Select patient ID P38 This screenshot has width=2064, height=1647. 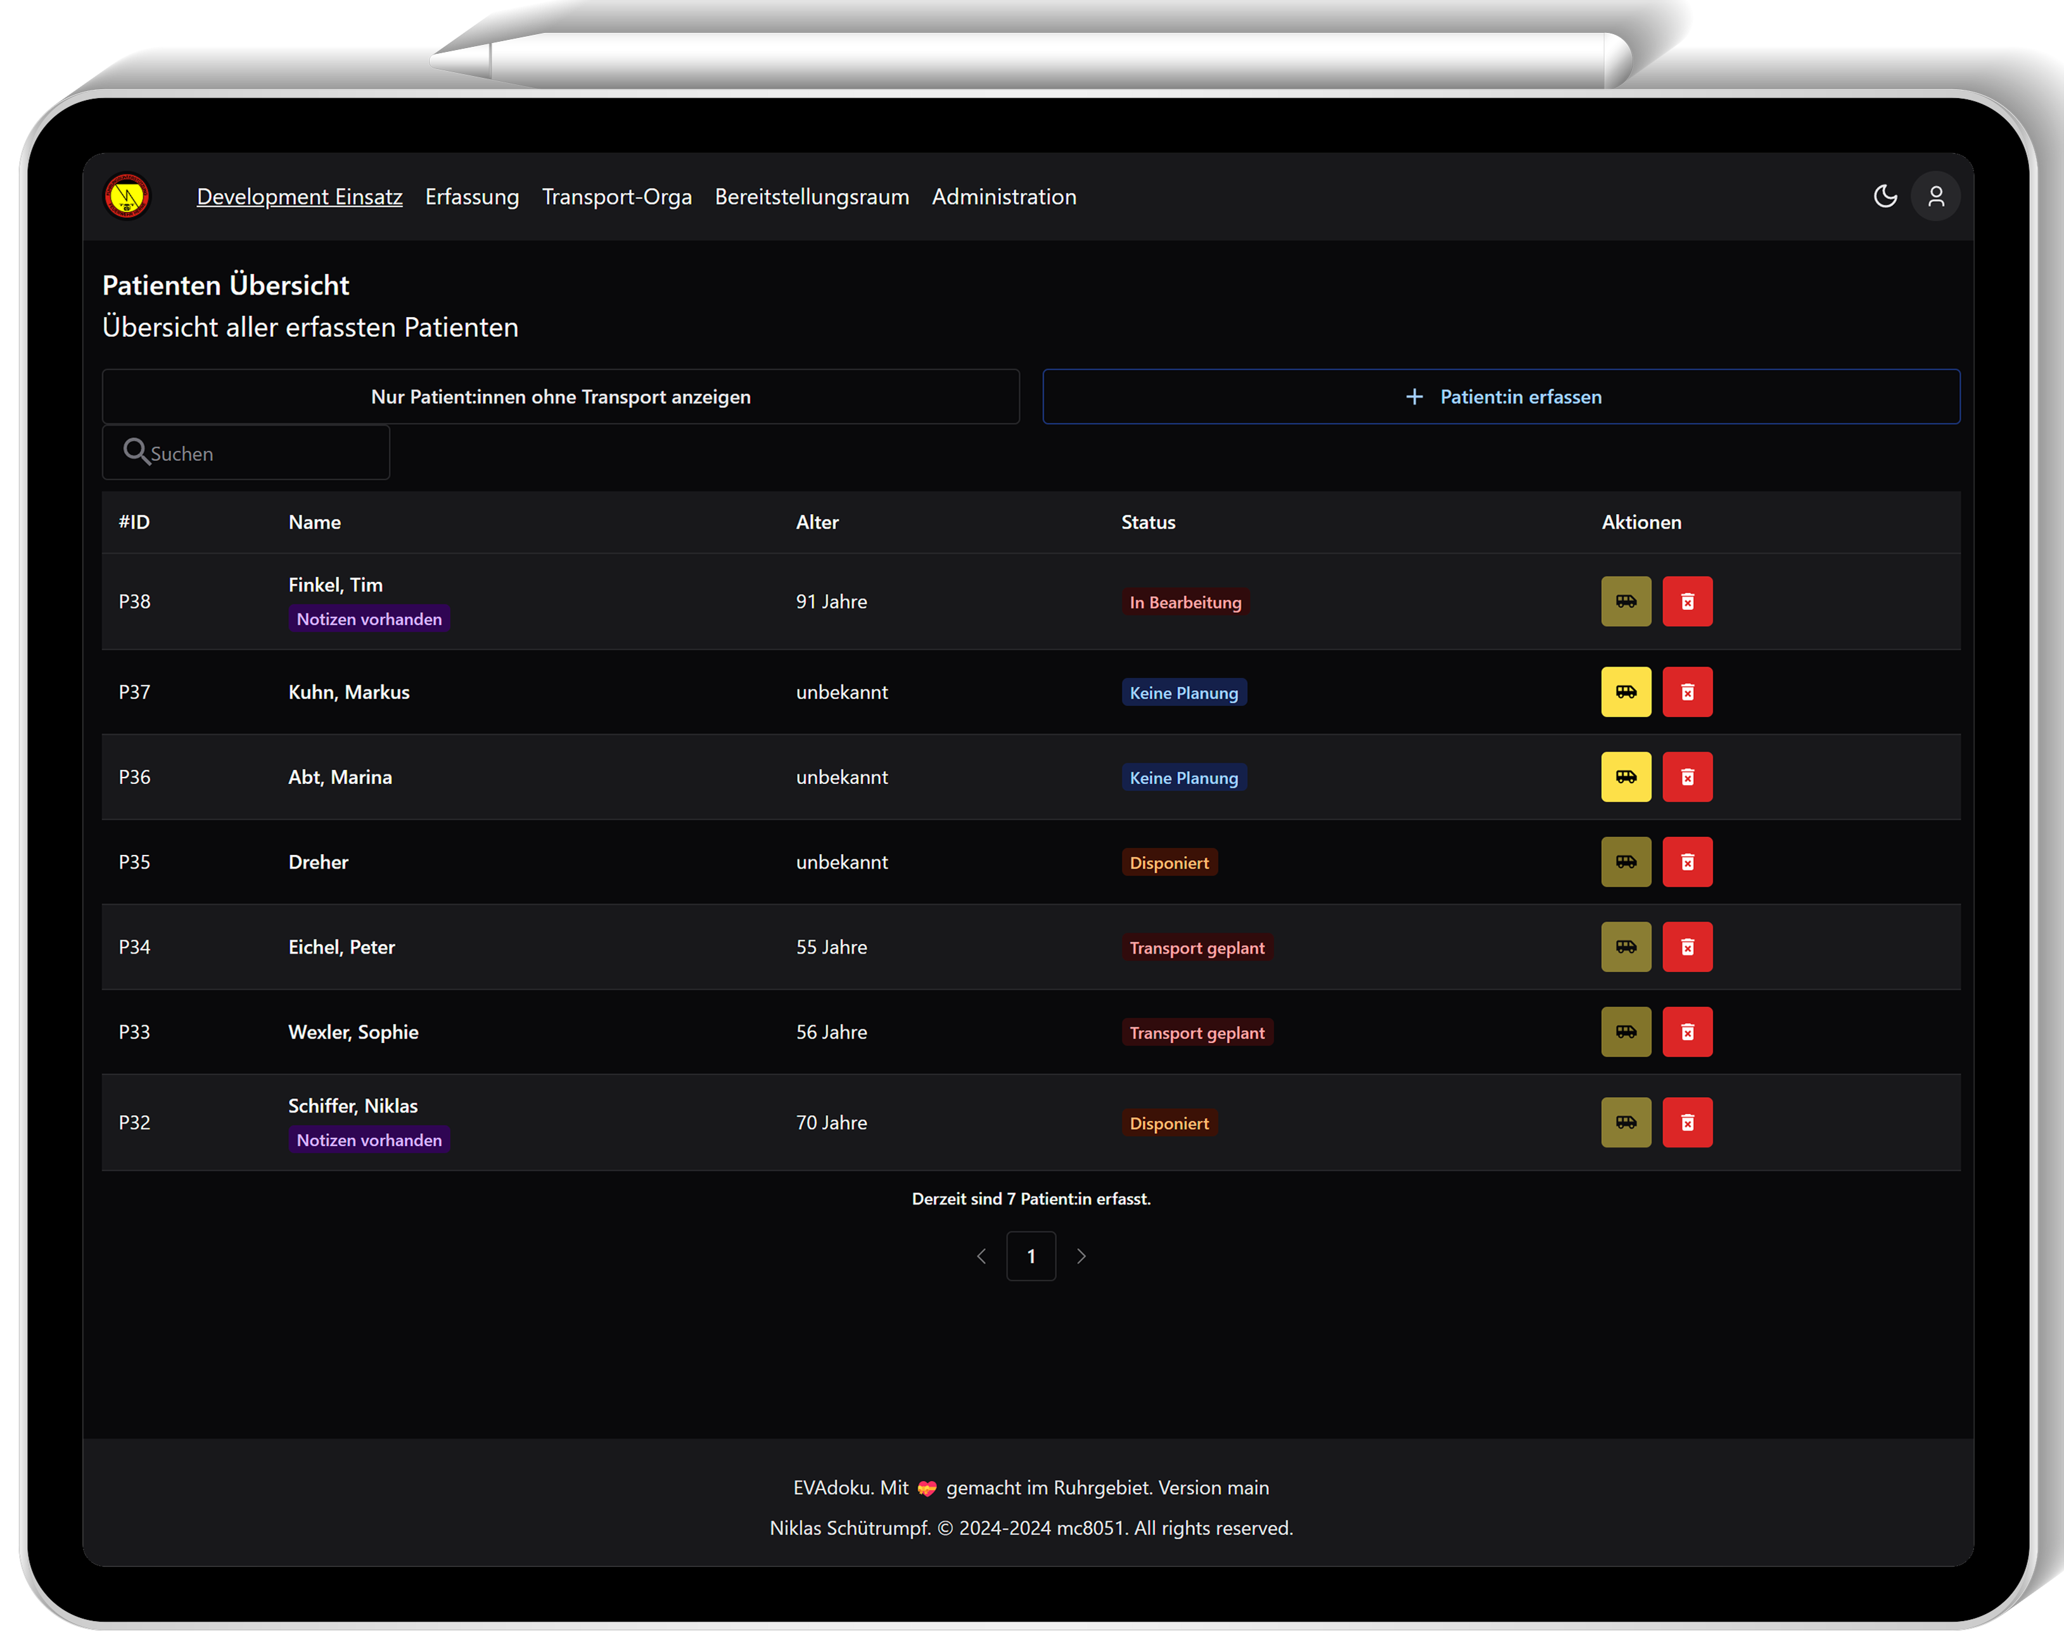coord(134,601)
